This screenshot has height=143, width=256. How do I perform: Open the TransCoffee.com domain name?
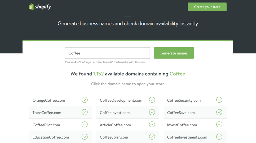[x=47, y=113]
